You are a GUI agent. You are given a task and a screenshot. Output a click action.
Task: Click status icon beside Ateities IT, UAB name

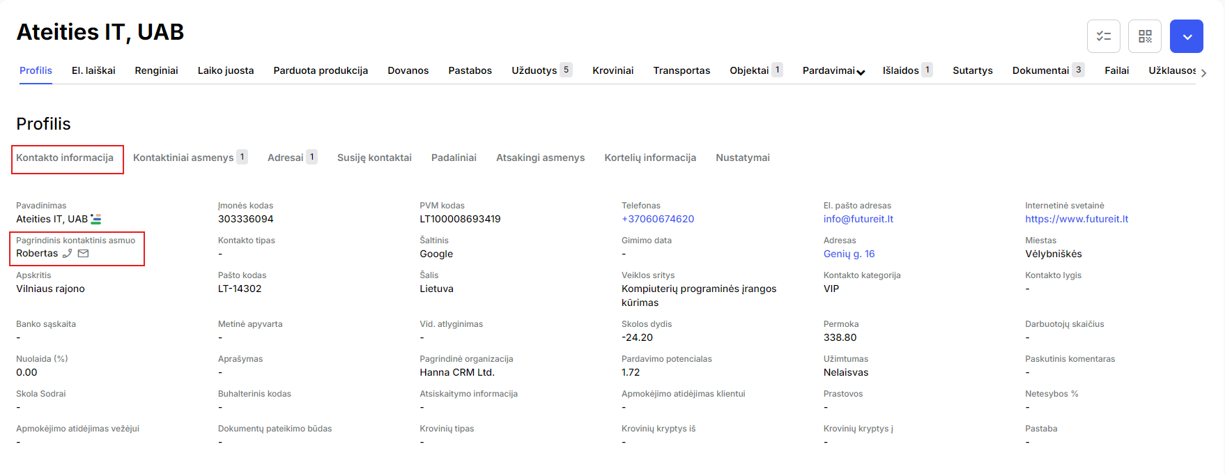(x=96, y=219)
